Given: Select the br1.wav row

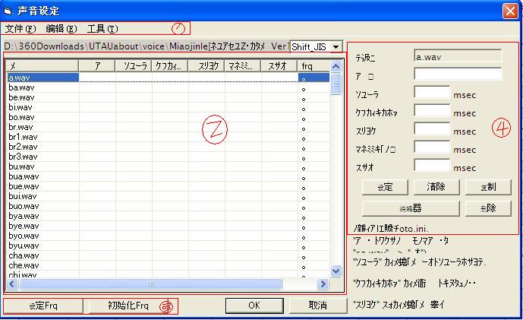Looking at the screenshot, I should (x=169, y=137).
